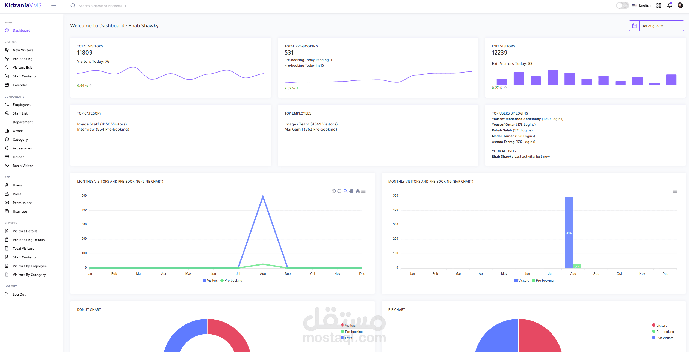
Task: Click the Accessories icon in sidebar
Action: coord(7,148)
